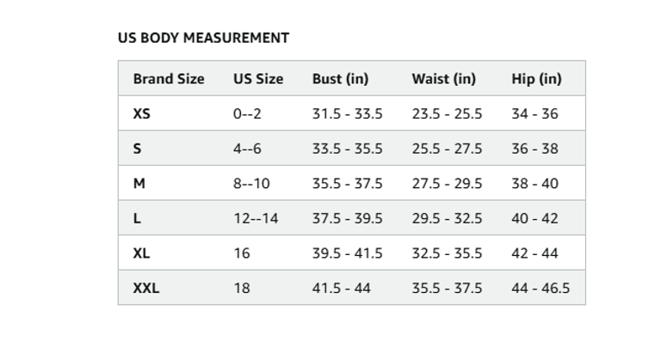This screenshot has height=341, width=667.
Task: Select the US Size column header
Action: (x=258, y=78)
